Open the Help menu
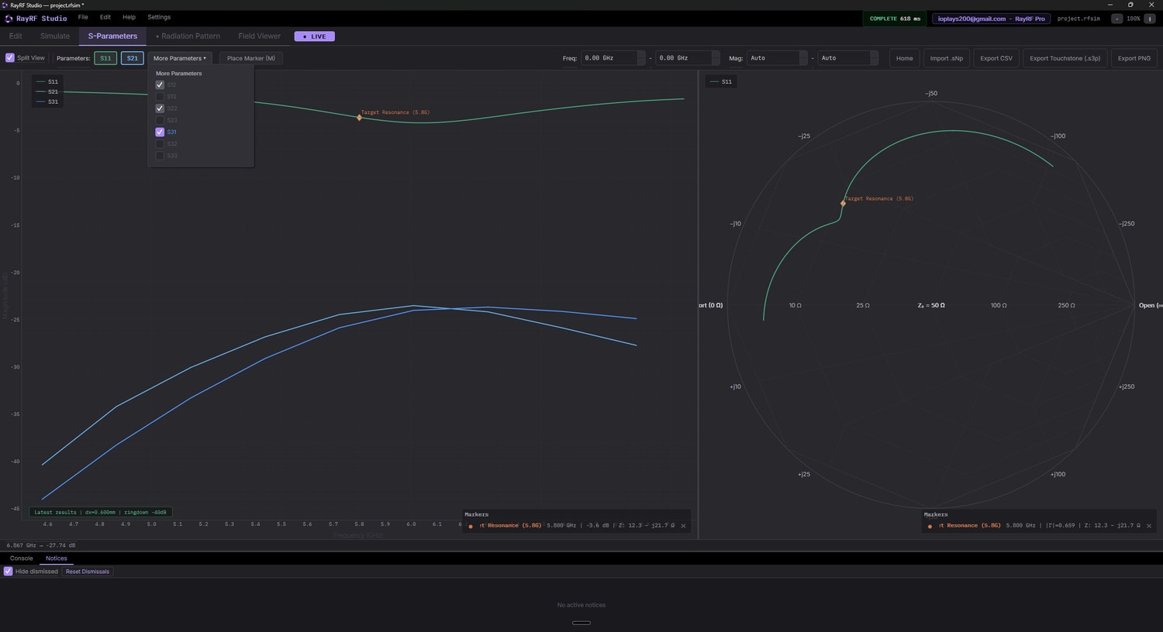Viewport: 1163px width, 632px height. pos(129,17)
